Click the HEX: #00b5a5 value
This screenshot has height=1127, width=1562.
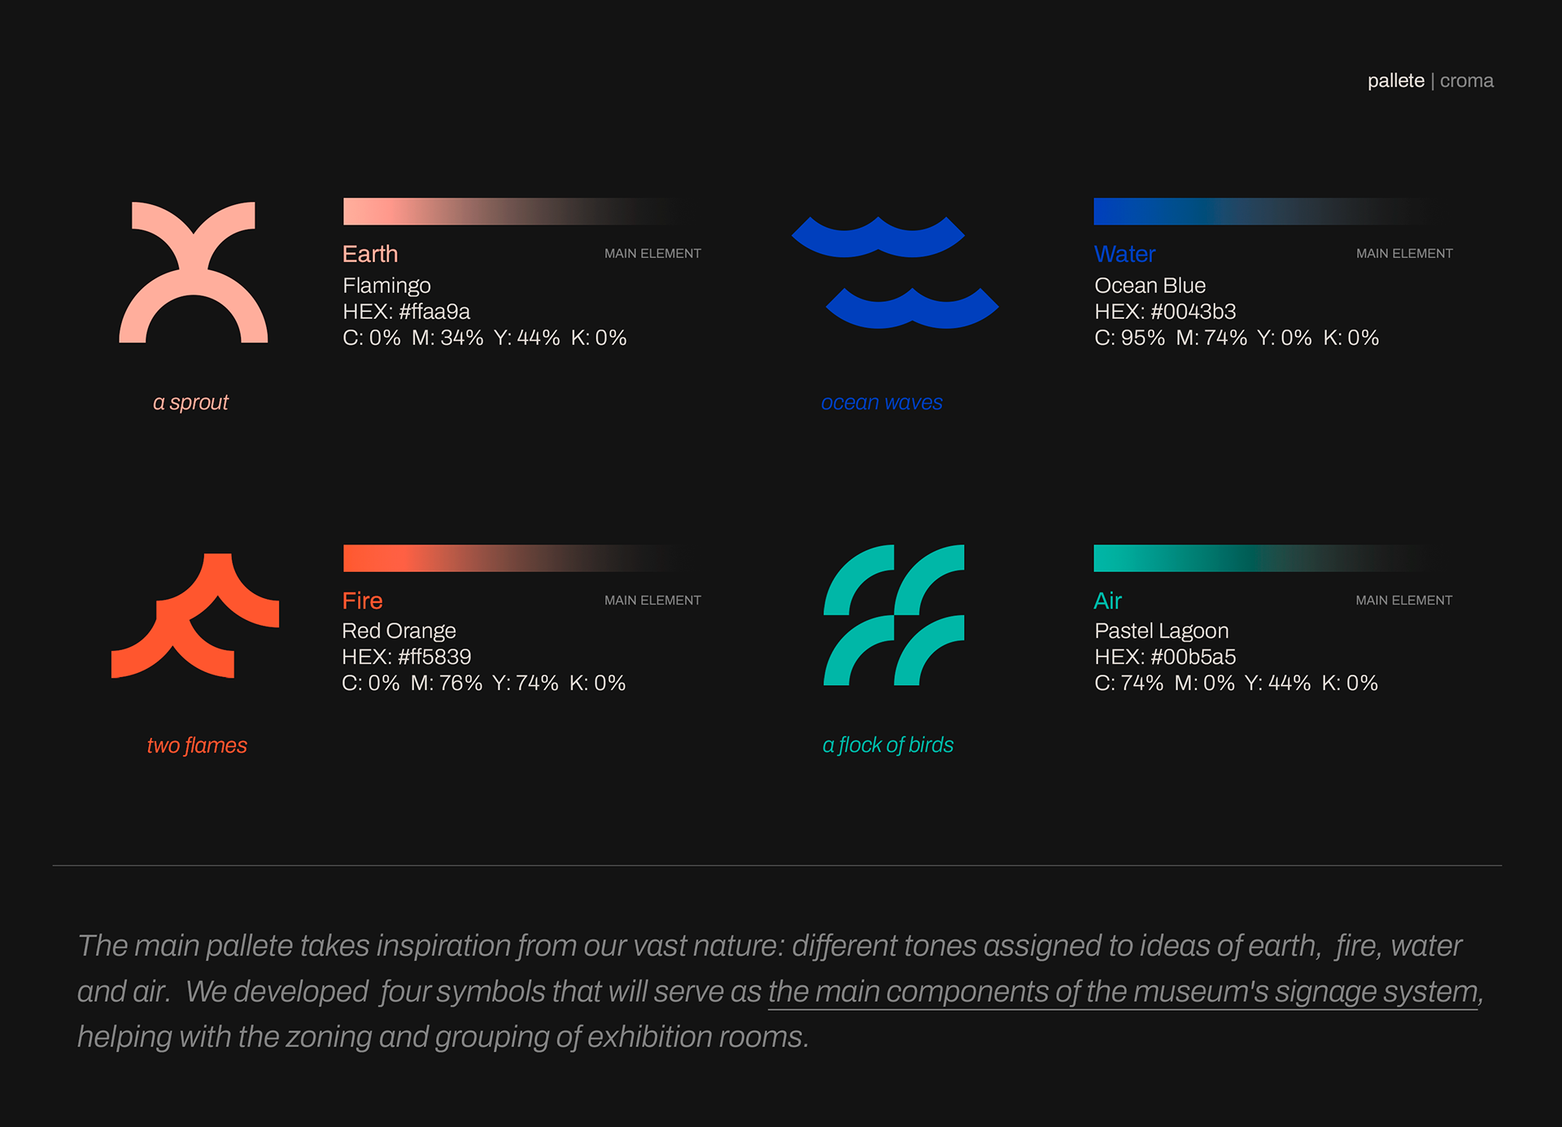coord(1165,657)
